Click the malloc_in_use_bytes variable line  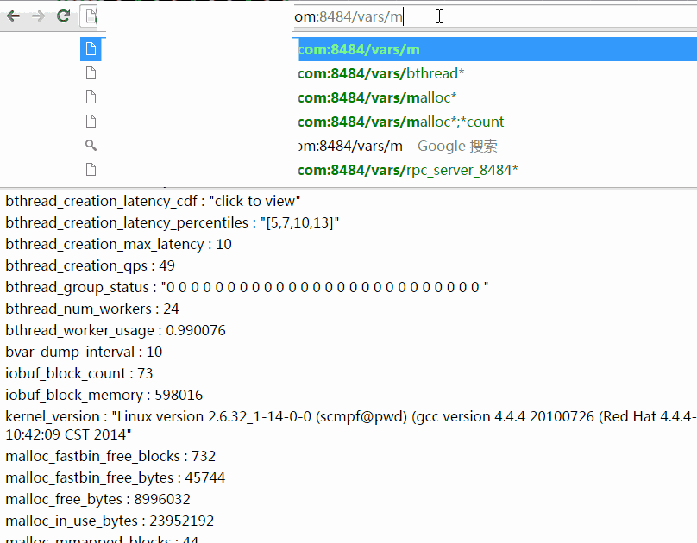[x=110, y=521]
